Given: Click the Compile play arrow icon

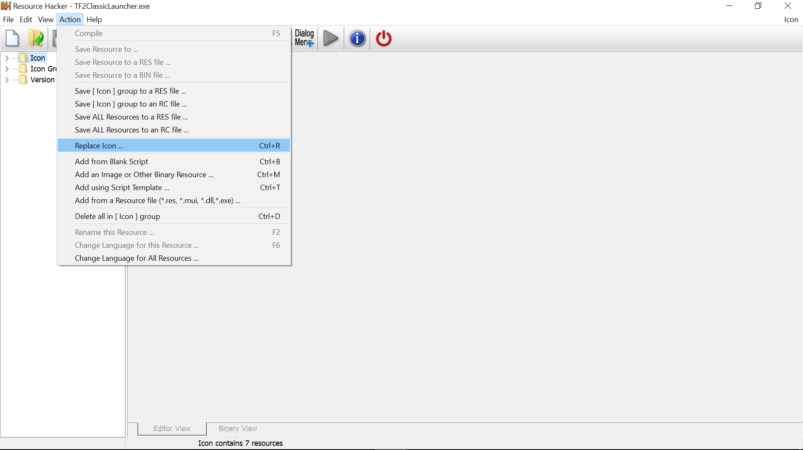Looking at the screenshot, I should 331,38.
